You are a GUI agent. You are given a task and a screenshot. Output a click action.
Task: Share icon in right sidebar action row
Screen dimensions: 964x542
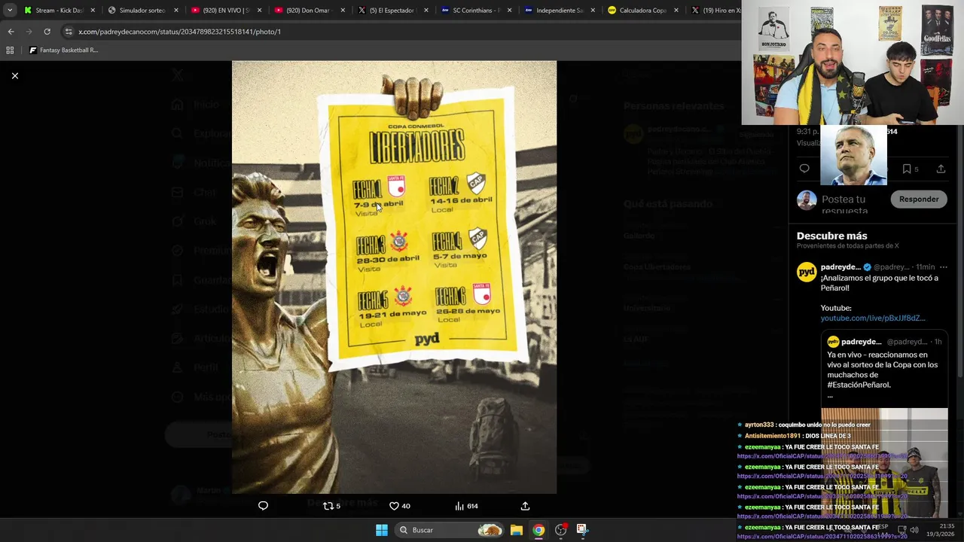(941, 169)
